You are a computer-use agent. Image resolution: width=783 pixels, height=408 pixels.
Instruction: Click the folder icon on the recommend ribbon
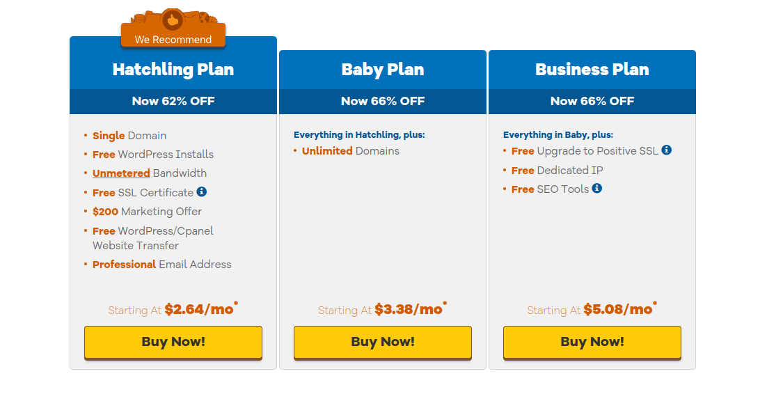pyautogui.click(x=152, y=15)
